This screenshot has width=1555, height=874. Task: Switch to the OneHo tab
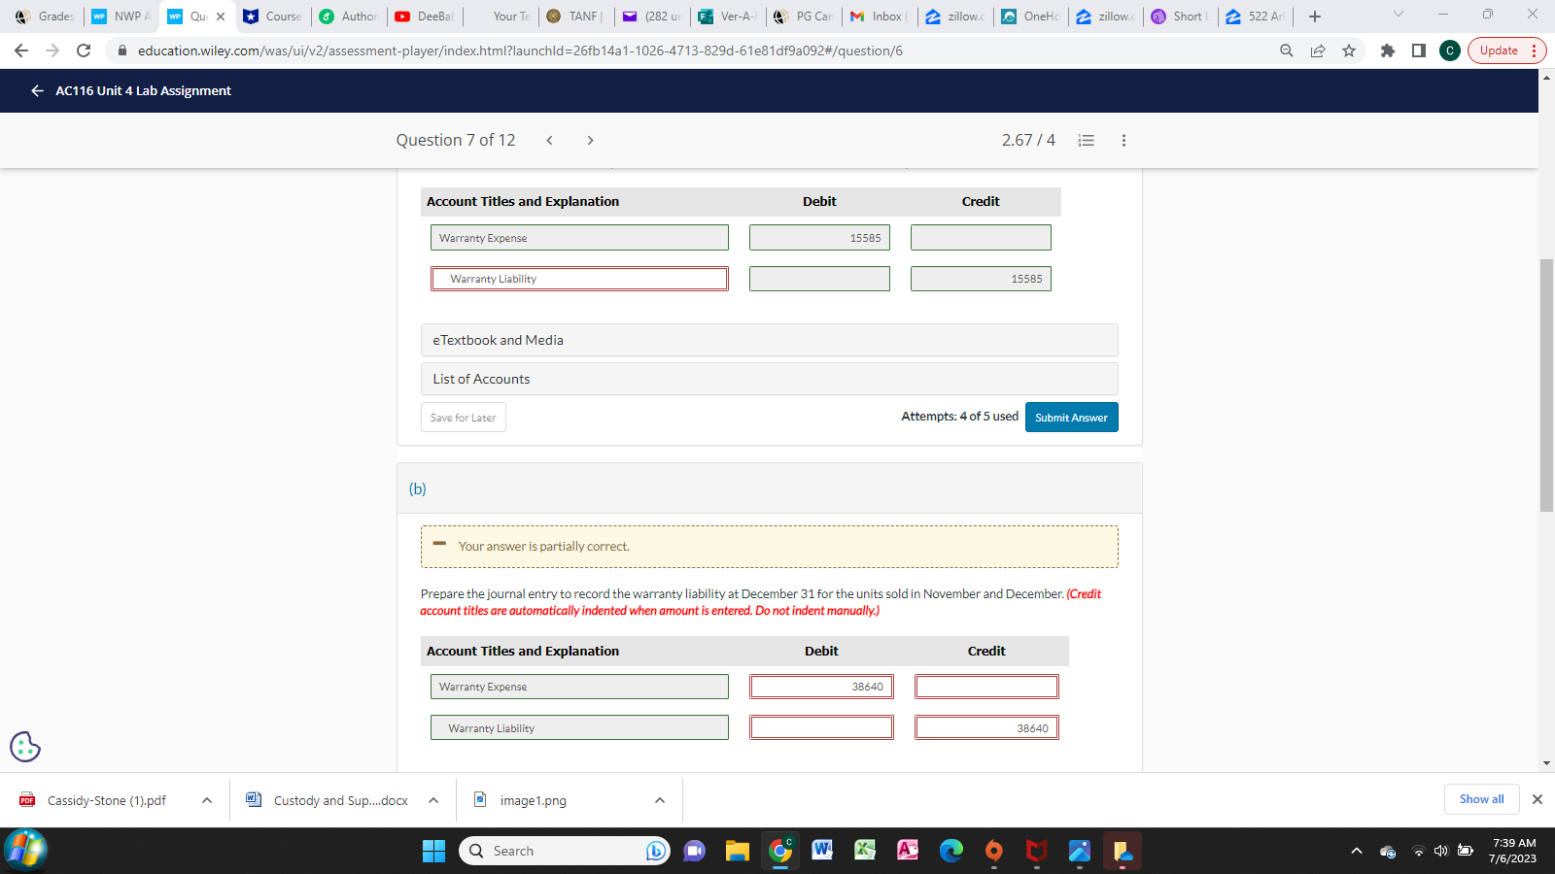click(1031, 17)
